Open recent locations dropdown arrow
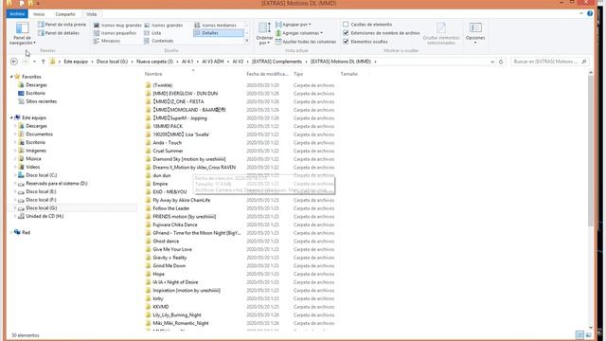Image resolution: width=606 pixels, height=341 pixels. pos(34,62)
